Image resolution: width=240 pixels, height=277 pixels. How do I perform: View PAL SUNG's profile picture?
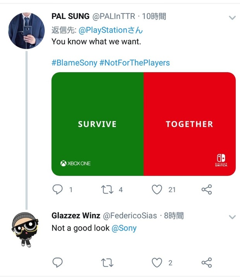click(26, 31)
